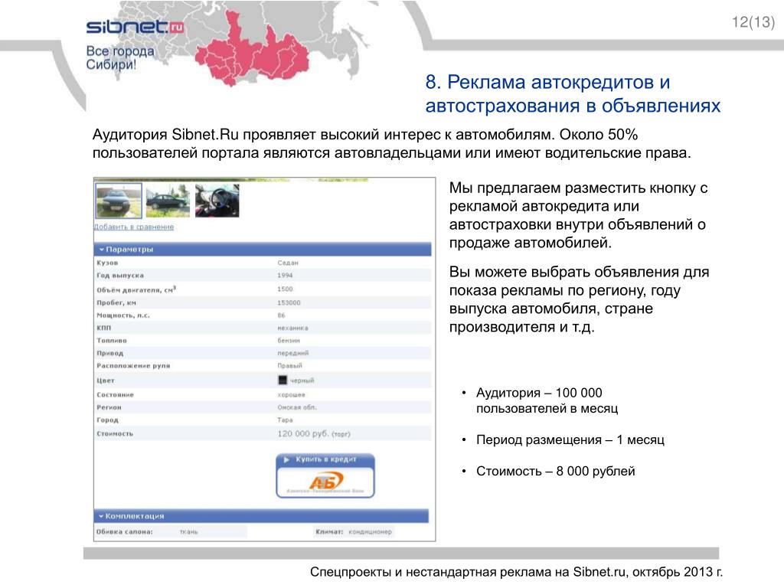Click the slide page number '12(13)'
This screenshot has height=588, width=784.
(x=753, y=22)
